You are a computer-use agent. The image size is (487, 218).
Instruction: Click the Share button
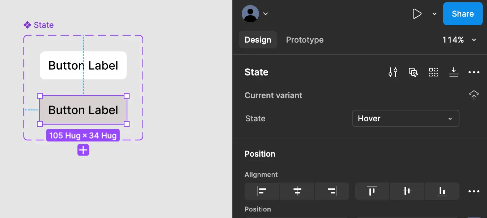coord(462,14)
